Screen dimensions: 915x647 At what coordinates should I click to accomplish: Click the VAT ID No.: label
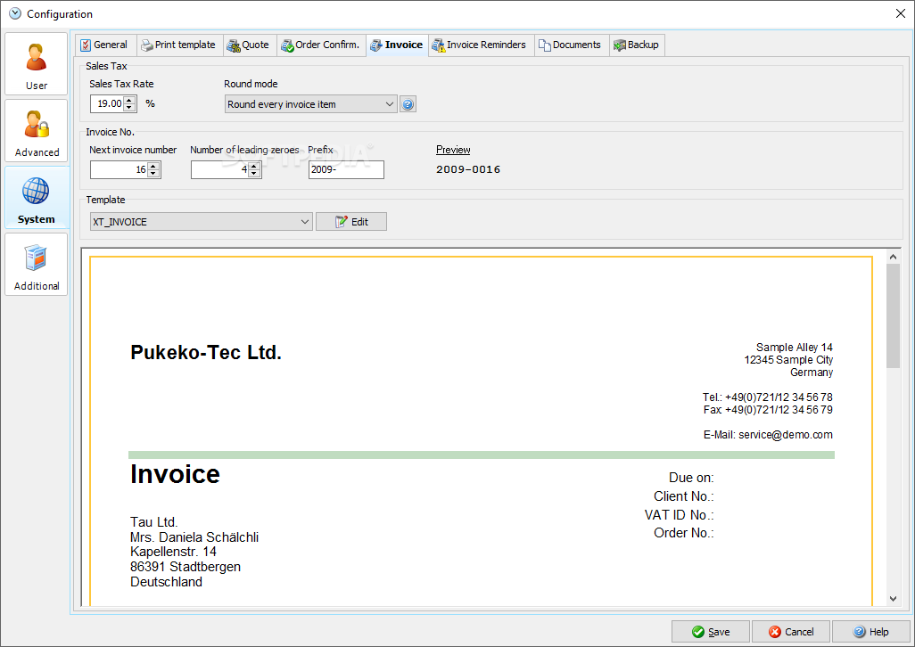coord(680,515)
